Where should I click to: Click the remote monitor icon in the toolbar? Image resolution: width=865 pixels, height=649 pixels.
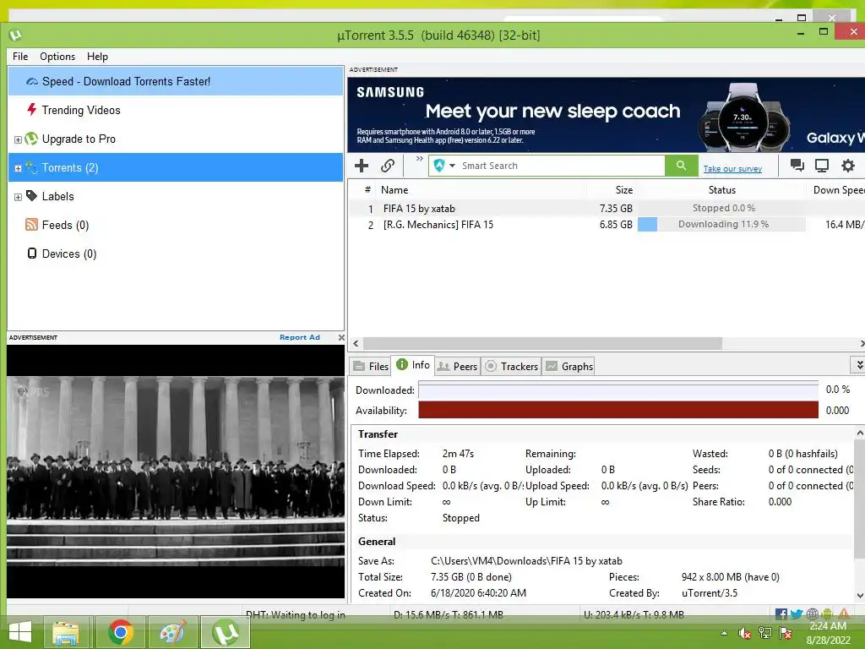[822, 165]
